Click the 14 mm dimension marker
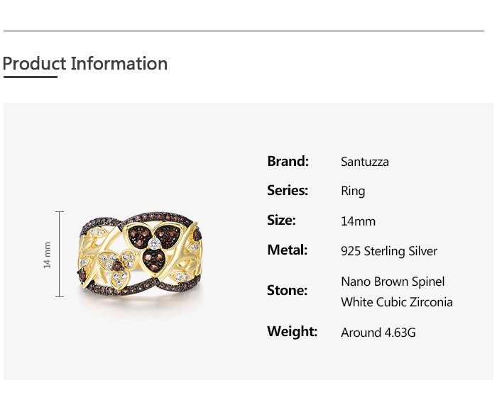The image size is (497, 417). [x=48, y=255]
